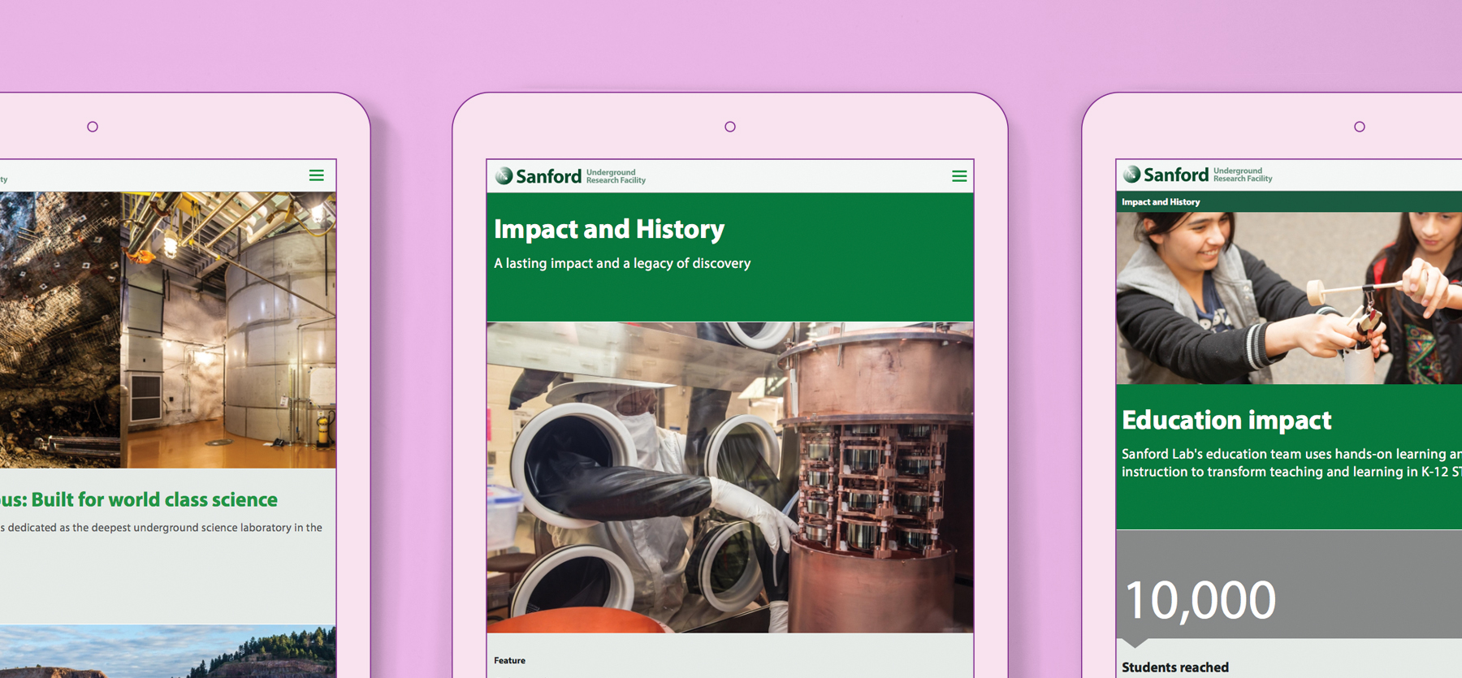Select the glovebox researcher photo
Screen dimensions: 1462x678
[x=729, y=477]
